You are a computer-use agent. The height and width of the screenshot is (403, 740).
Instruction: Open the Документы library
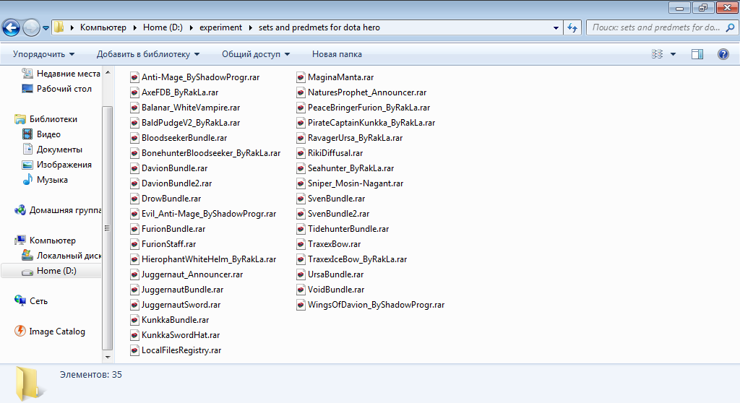click(52, 149)
